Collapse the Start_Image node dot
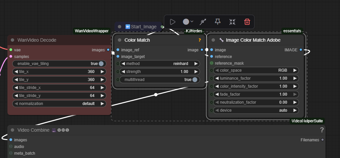 point(119,27)
